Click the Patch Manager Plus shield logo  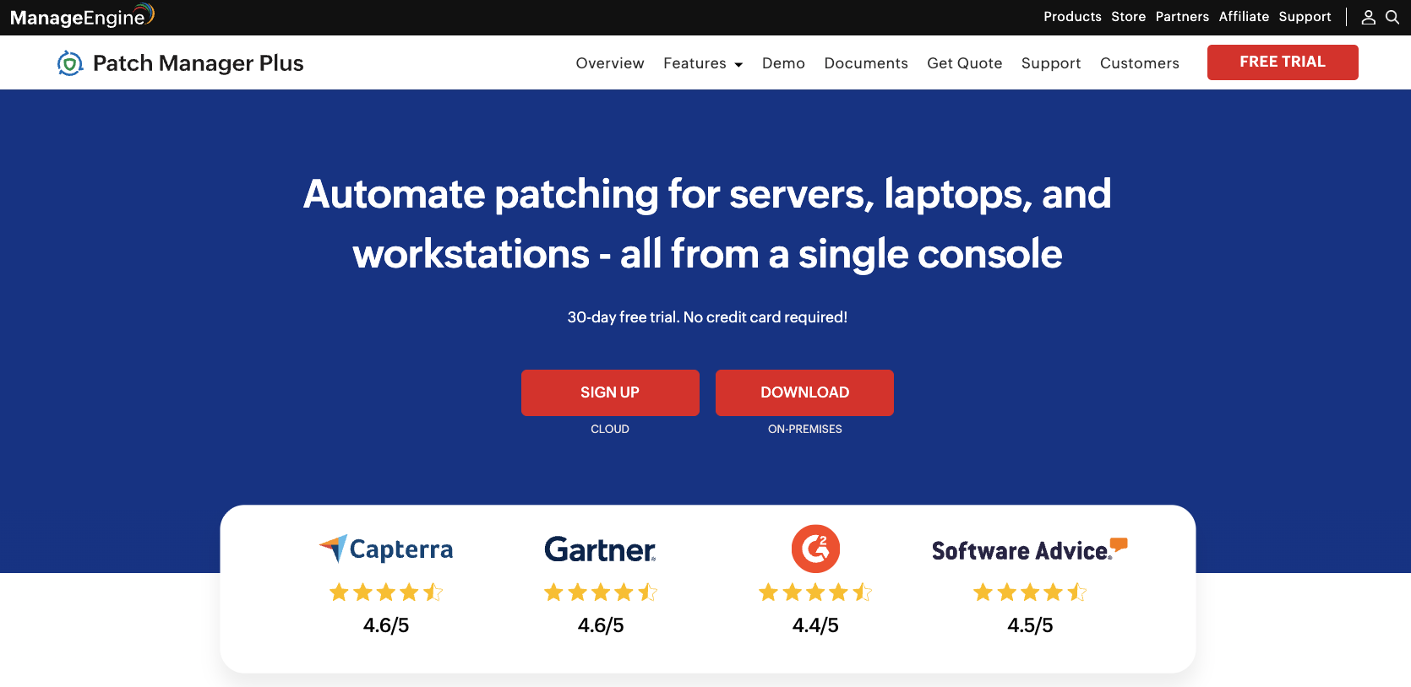(x=70, y=63)
